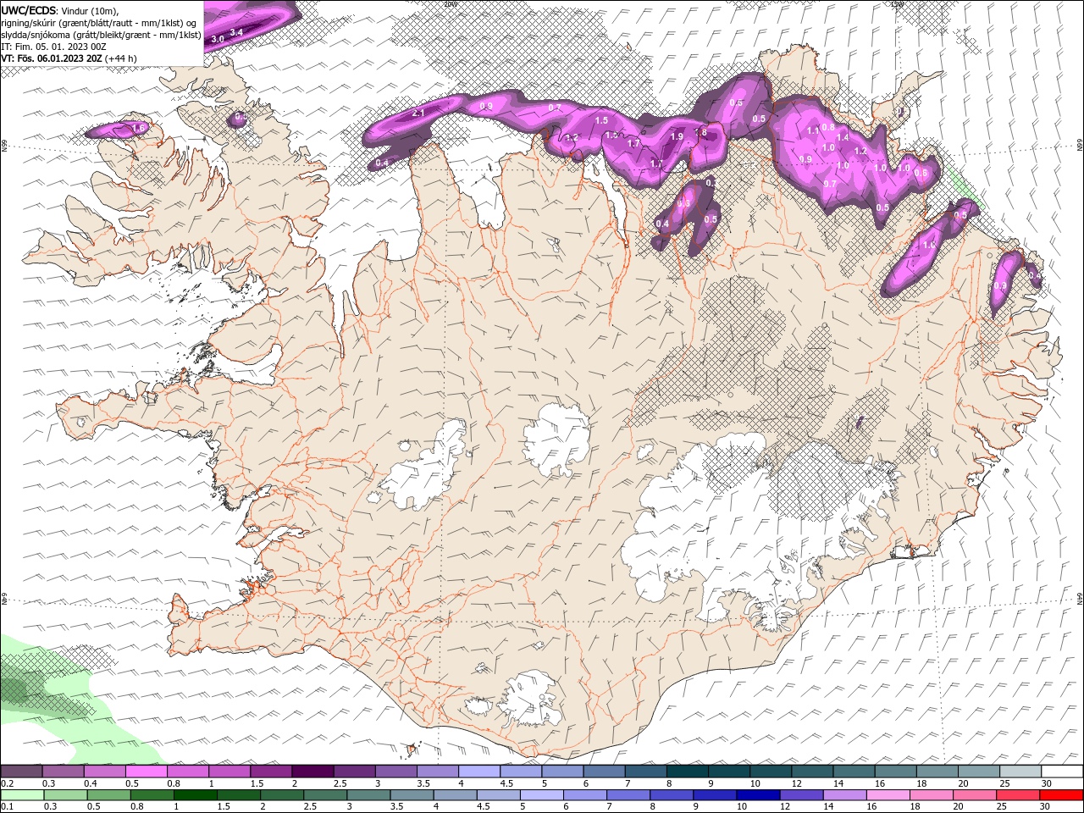Select the 7 swatch in the lower rain legend

(629, 795)
